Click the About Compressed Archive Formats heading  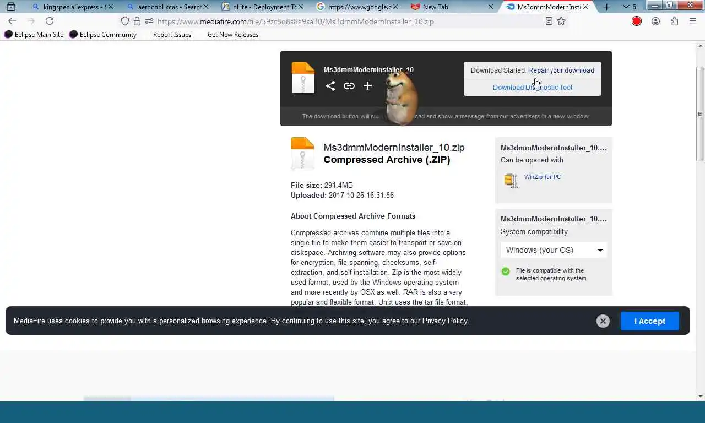click(353, 216)
